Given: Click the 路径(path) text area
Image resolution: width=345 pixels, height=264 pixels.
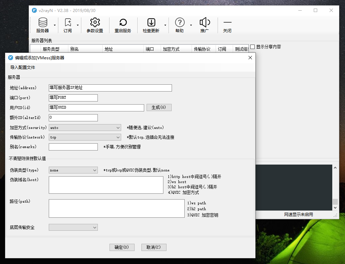Looking at the screenshot, I should pyautogui.click(x=117, y=208).
